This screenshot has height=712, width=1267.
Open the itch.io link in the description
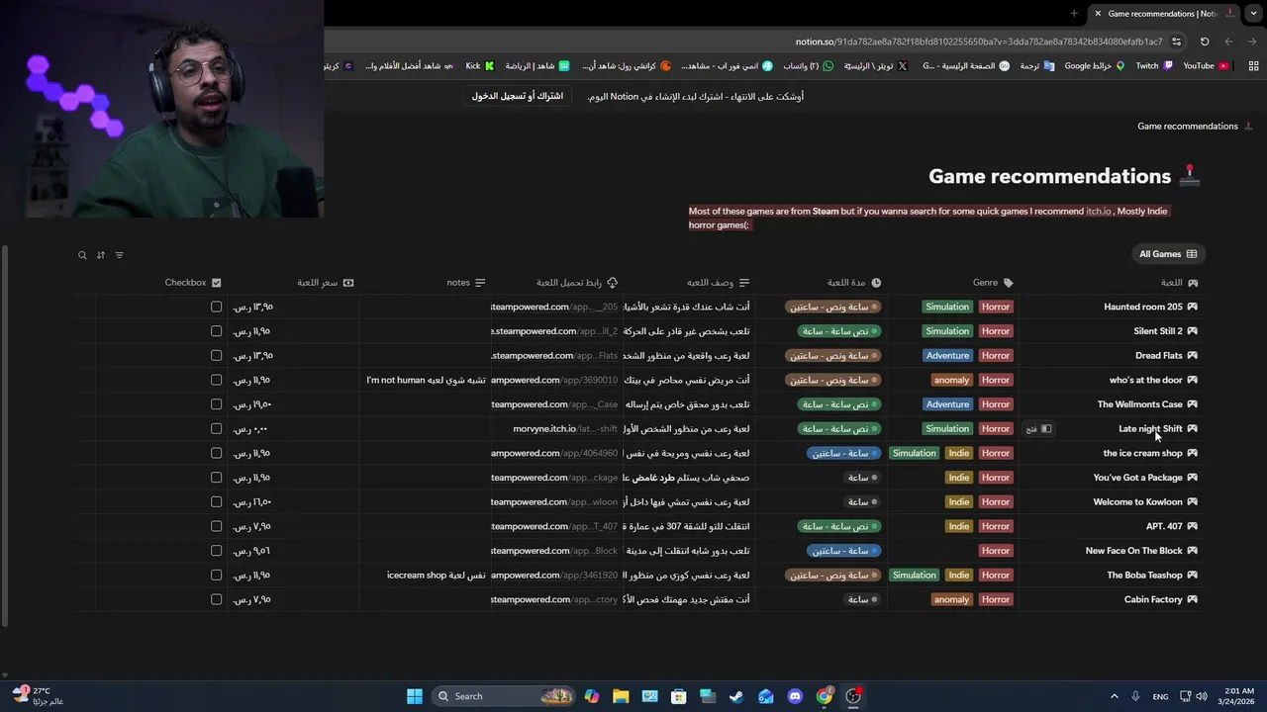1098,212
